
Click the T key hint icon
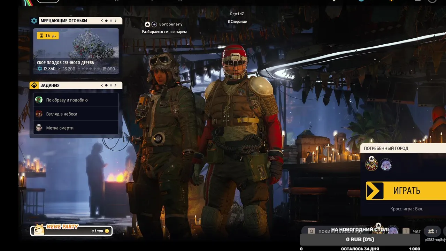406,231
